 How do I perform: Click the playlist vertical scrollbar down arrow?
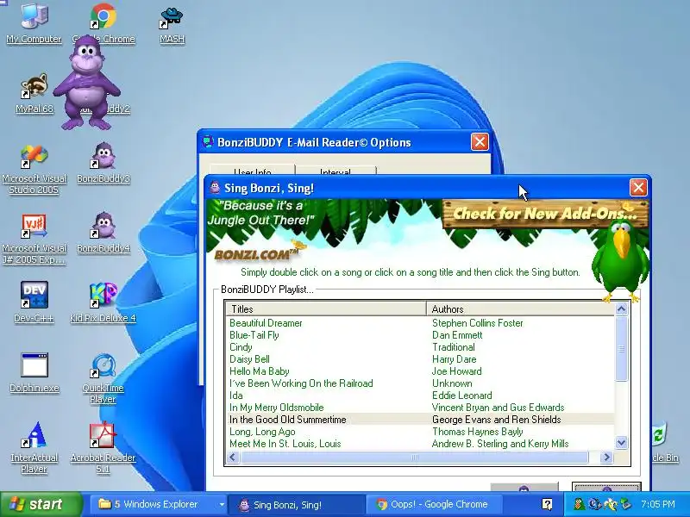point(621,443)
